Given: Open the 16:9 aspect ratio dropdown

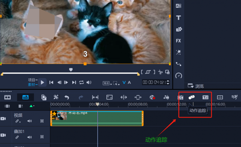Looking at the screenshot, I should pyautogui.click(x=107, y=83).
